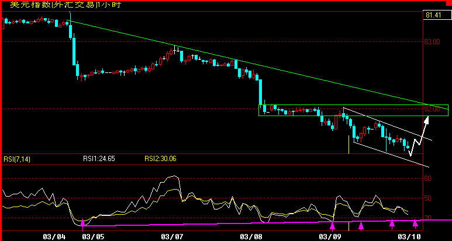Click the 83.00 price axis label
Screen dimensions: 452x241
tap(432, 41)
